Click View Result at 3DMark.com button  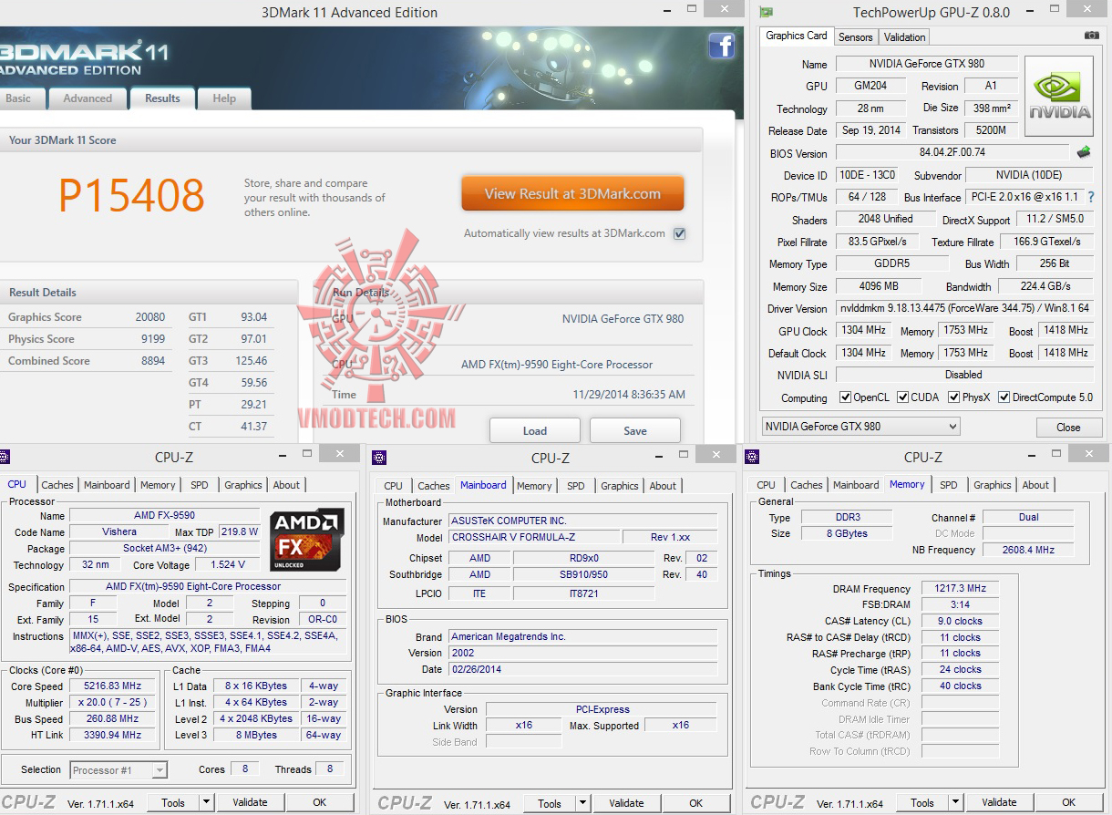pos(572,193)
